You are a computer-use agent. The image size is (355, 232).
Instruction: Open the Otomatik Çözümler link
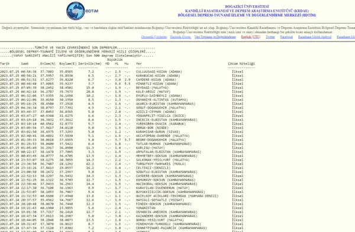point(154,37)
